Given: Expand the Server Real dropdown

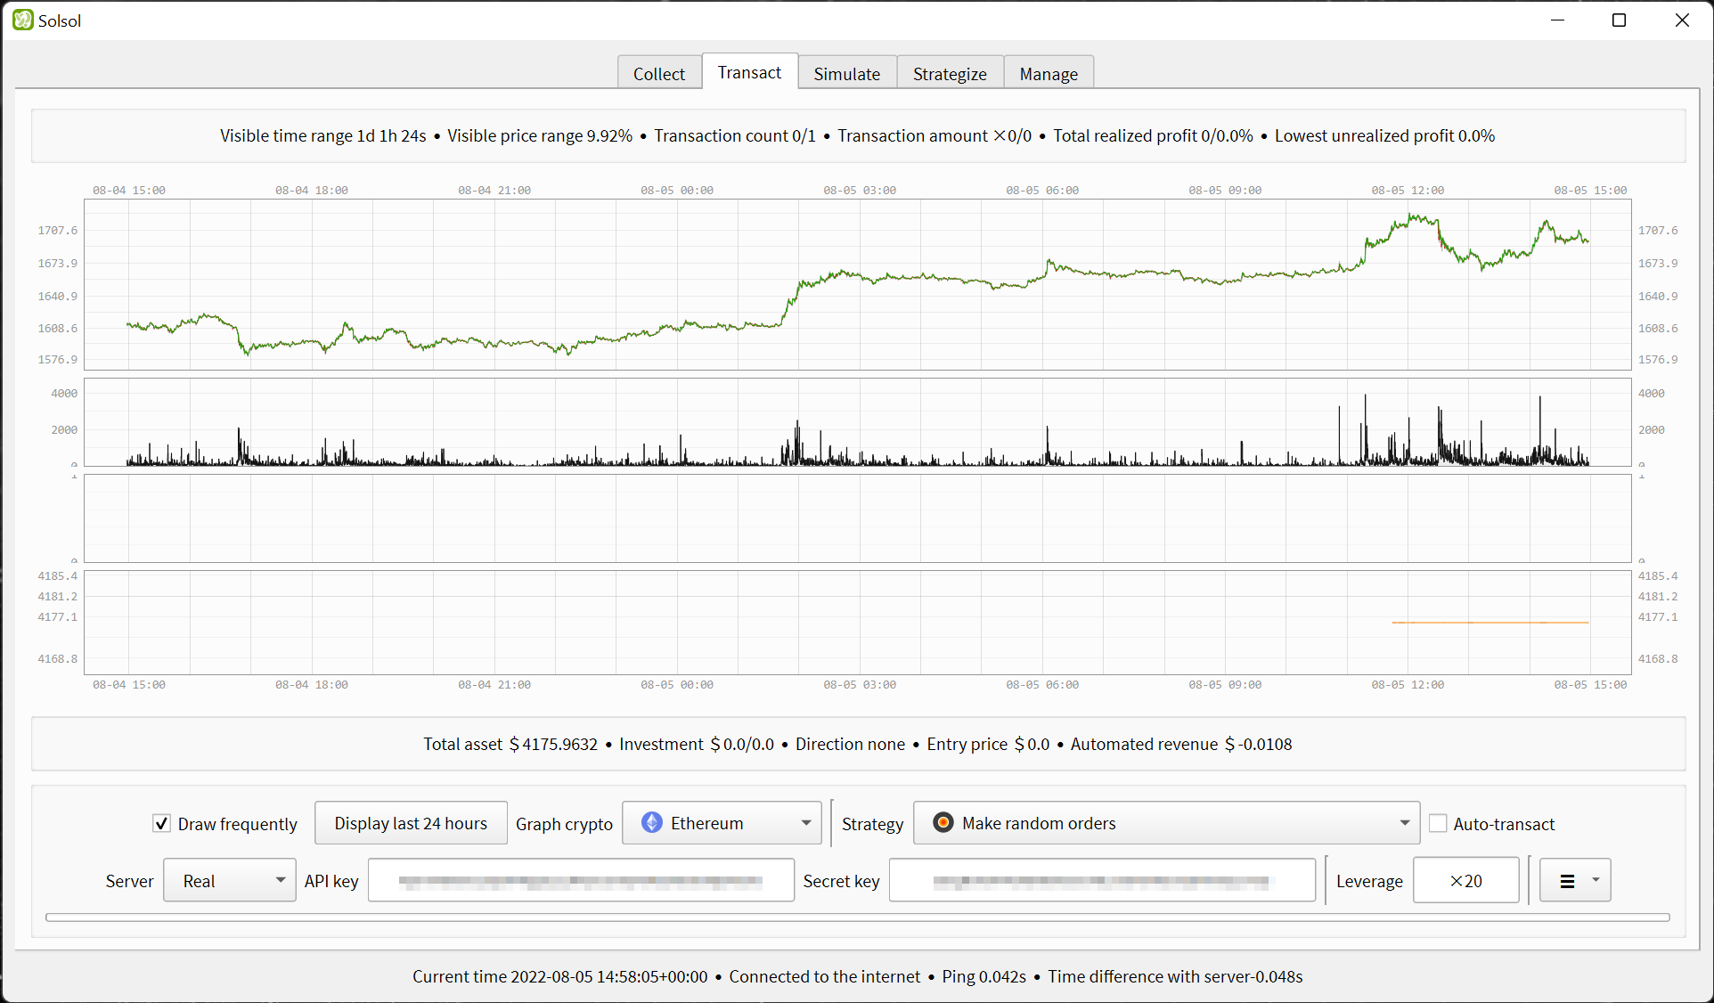Looking at the screenshot, I should pyautogui.click(x=230, y=880).
